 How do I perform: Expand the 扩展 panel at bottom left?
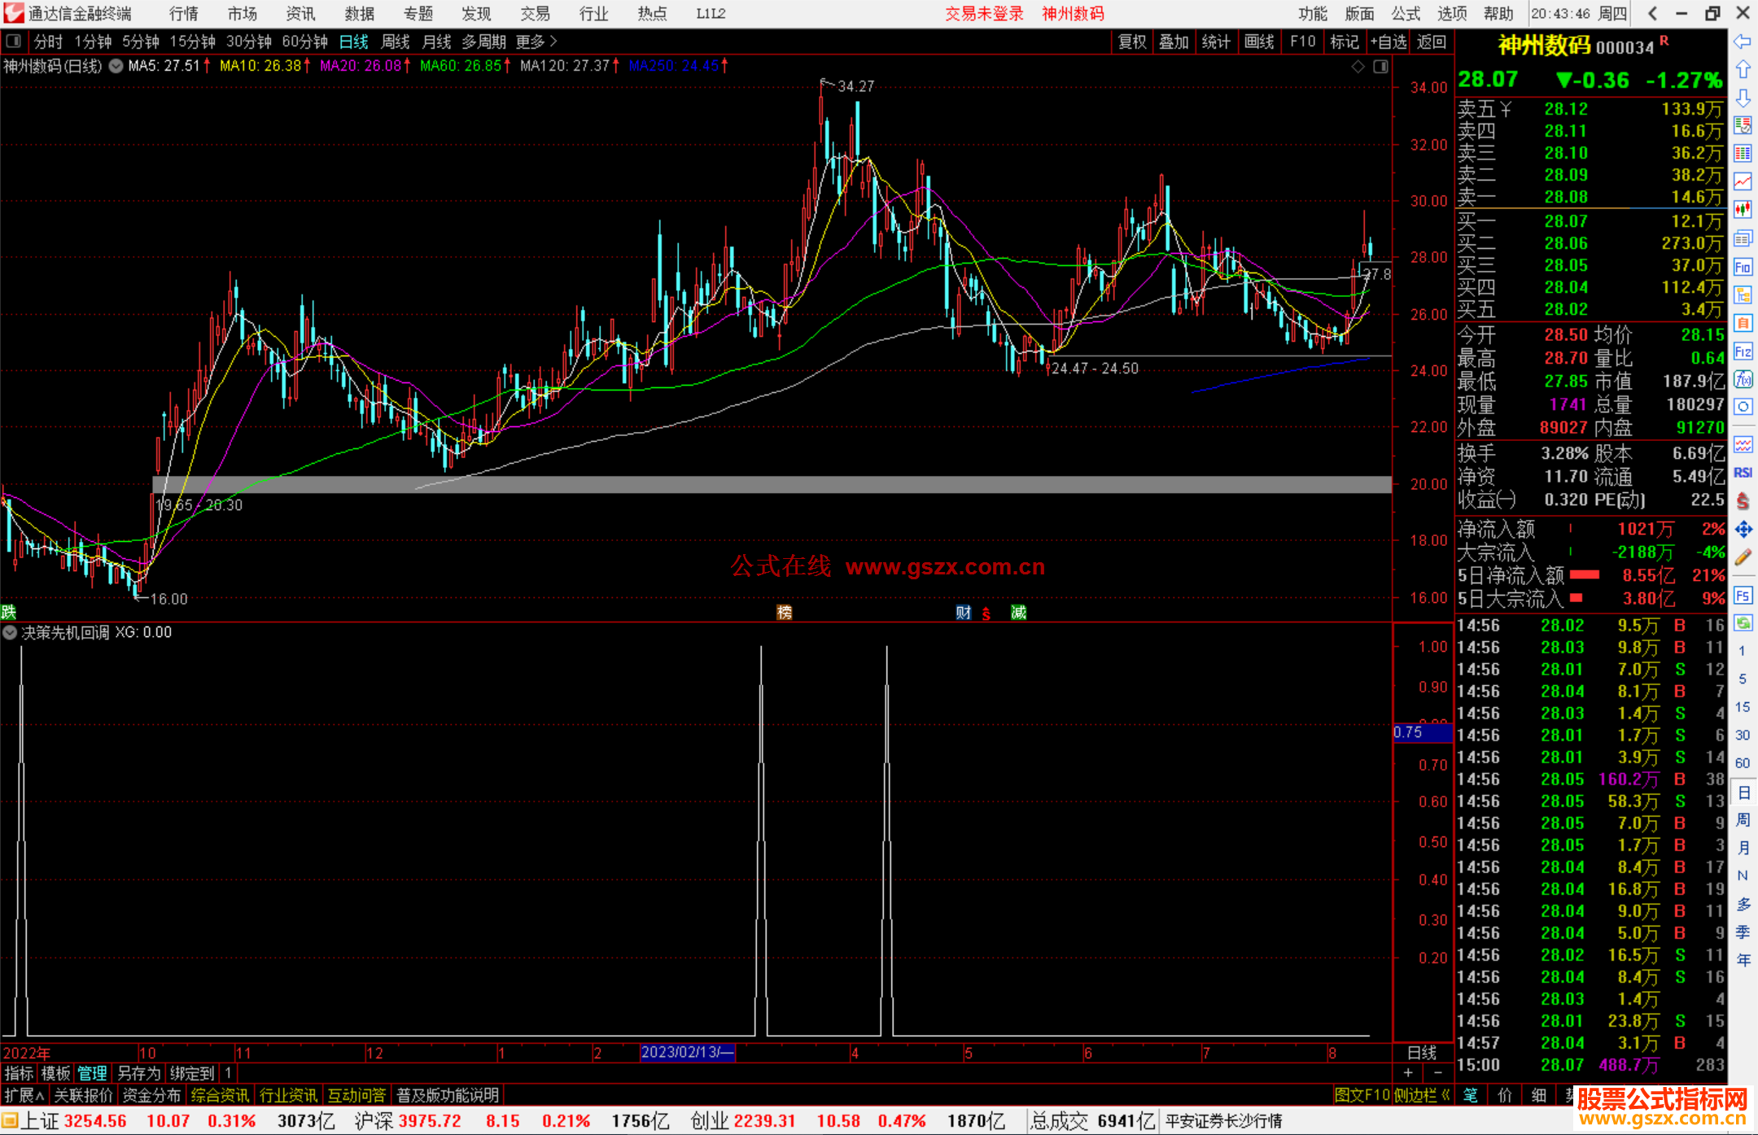[24, 1095]
